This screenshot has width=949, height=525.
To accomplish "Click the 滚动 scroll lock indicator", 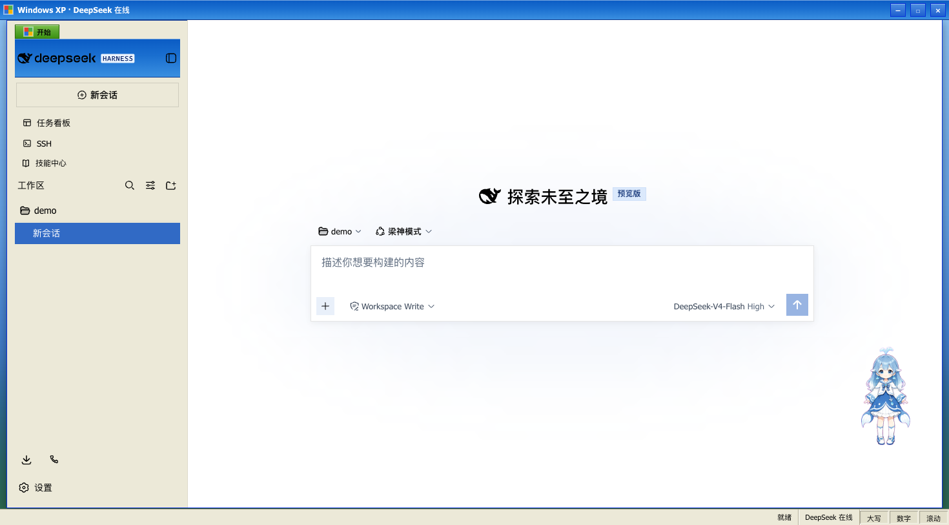I will coord(934,518).
